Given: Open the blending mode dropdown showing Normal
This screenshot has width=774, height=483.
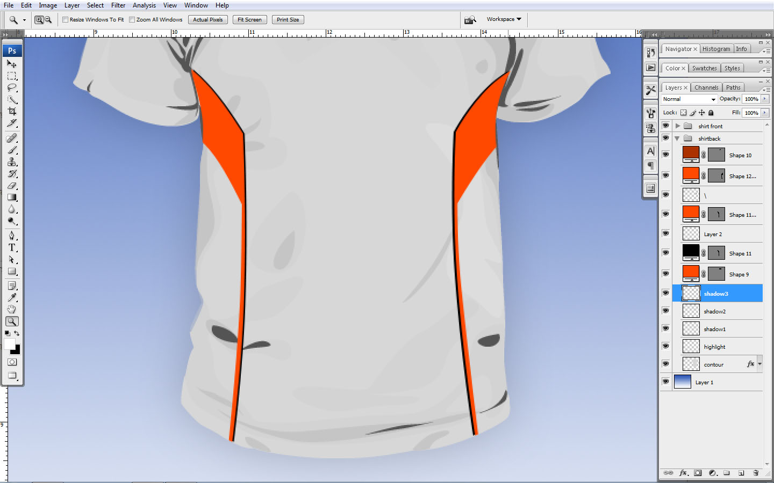Looking at the screenshot, I should 689,99.
